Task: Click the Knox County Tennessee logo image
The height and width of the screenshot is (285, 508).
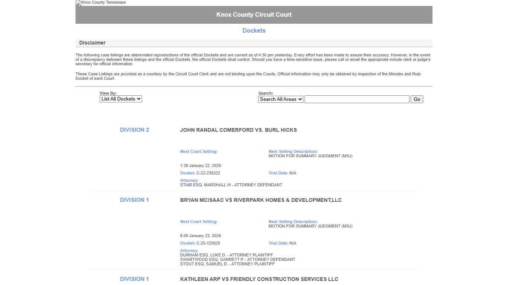Action: (100, 3)
